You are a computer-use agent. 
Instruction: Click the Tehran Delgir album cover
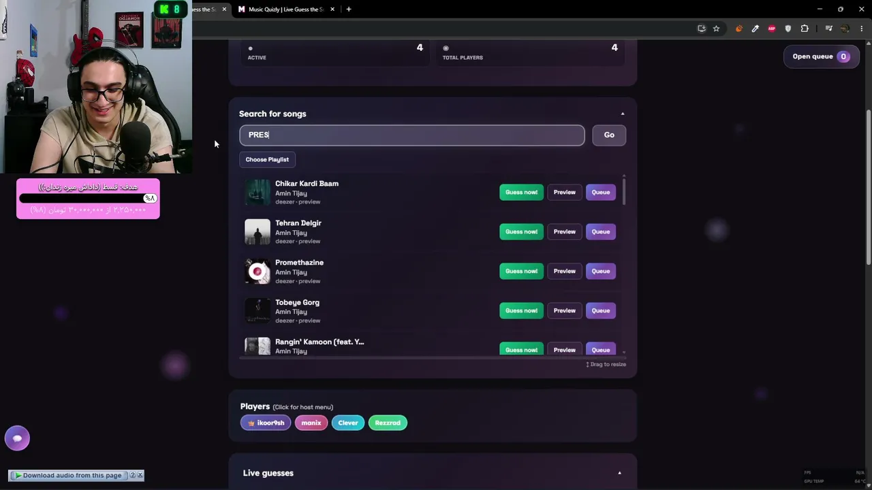coord(258,231)
